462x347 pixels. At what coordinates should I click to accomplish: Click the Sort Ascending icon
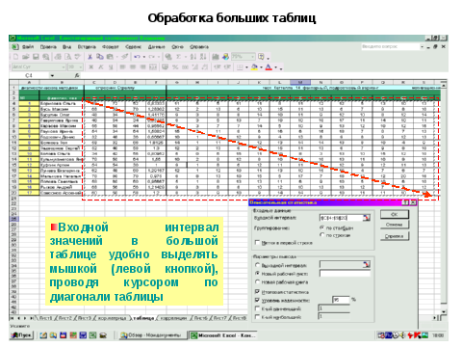[x=193, y=57]
